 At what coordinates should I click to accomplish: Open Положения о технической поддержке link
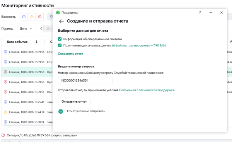tap(147, 90)
